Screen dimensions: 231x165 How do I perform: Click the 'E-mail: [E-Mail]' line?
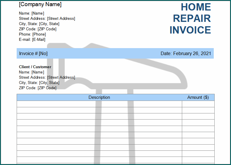coord(32,40)
